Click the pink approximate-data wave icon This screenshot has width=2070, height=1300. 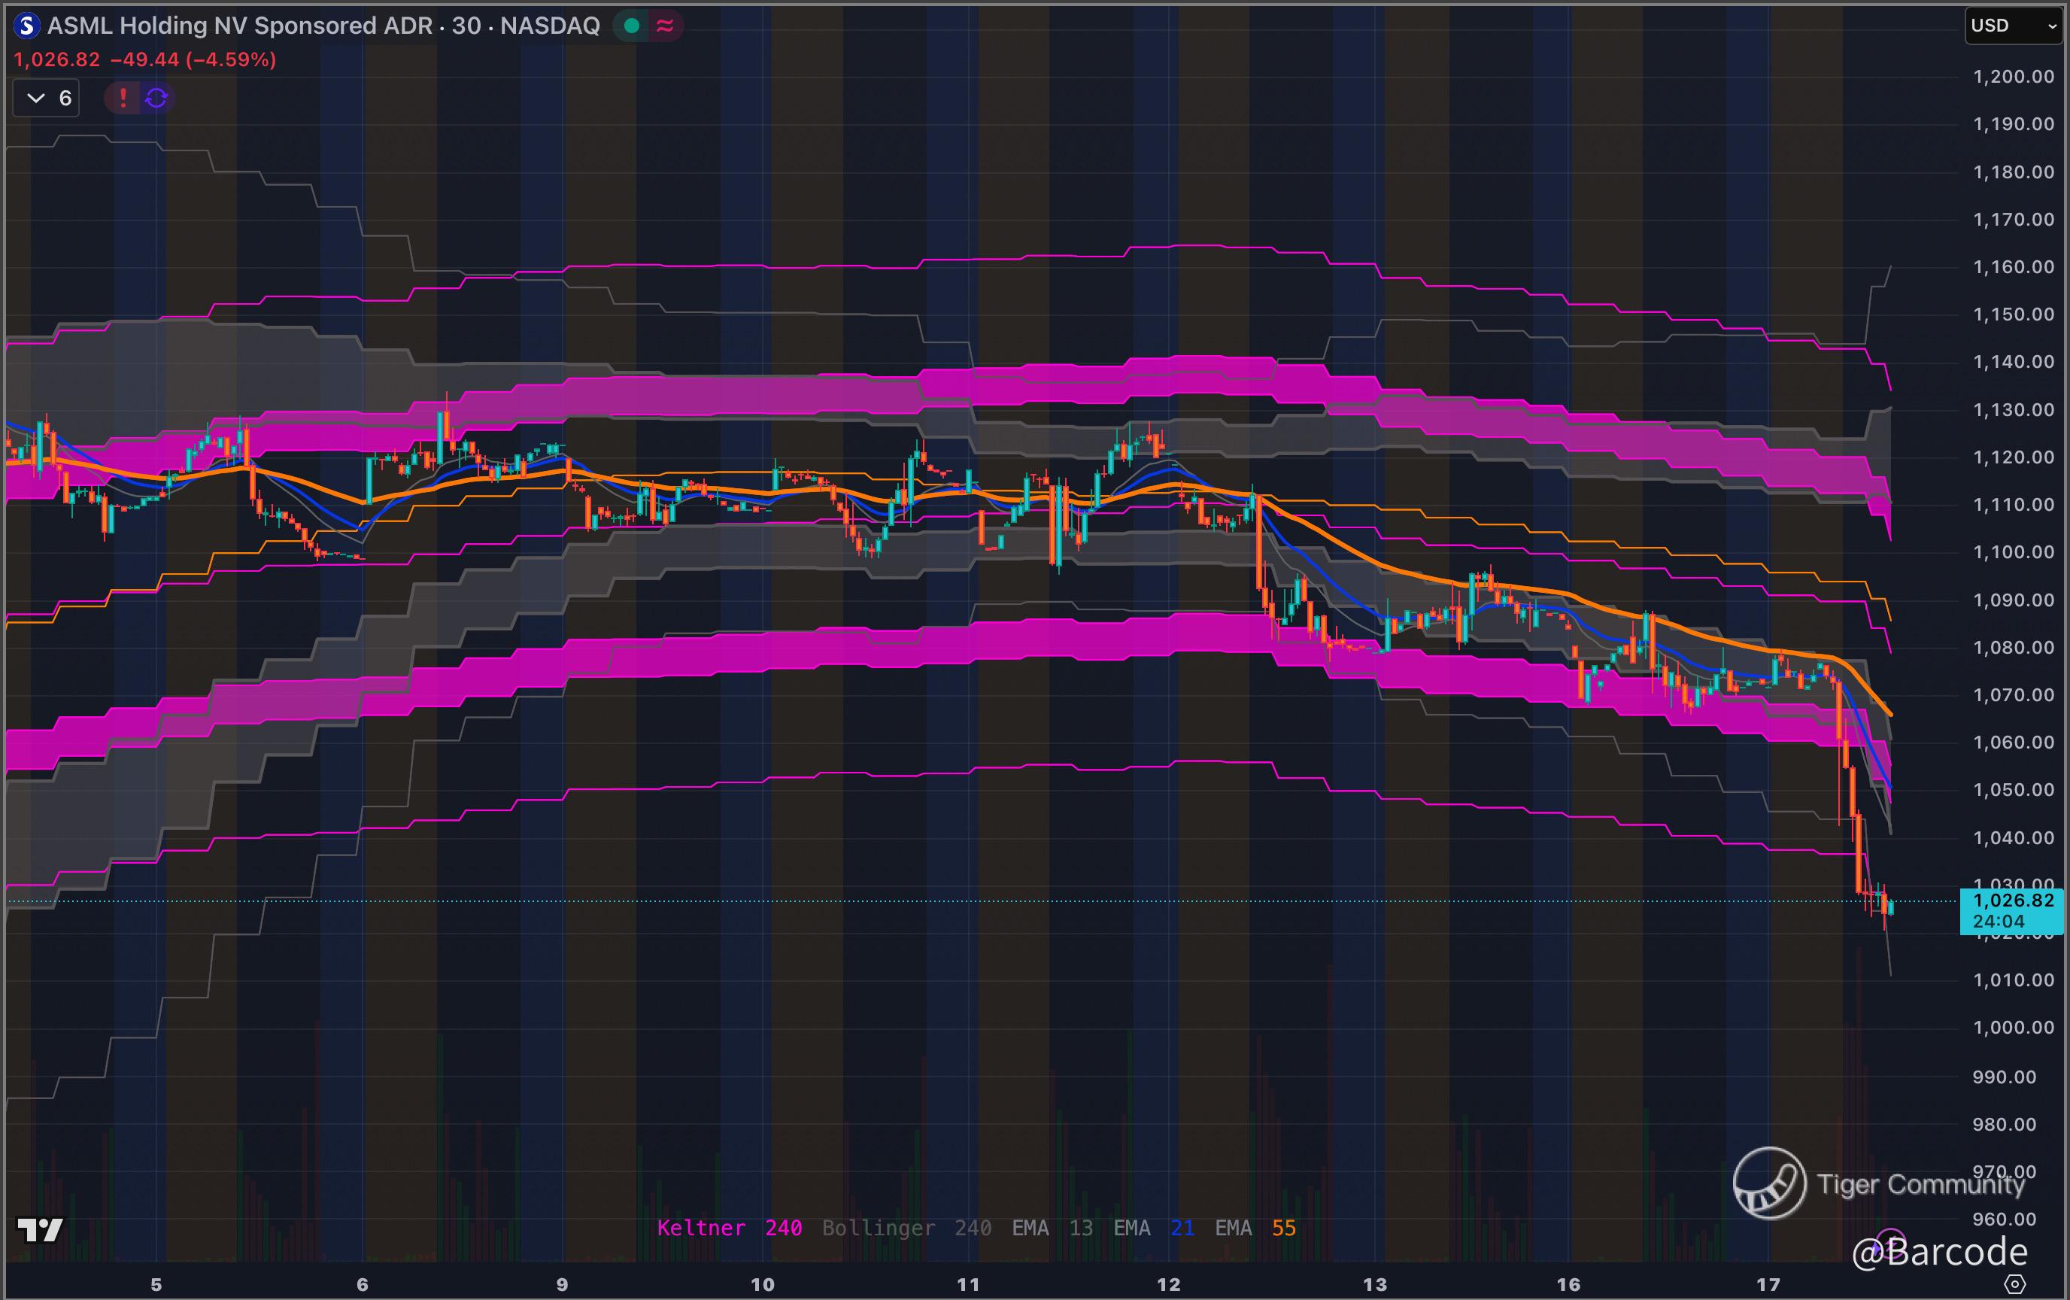[664, 26]
